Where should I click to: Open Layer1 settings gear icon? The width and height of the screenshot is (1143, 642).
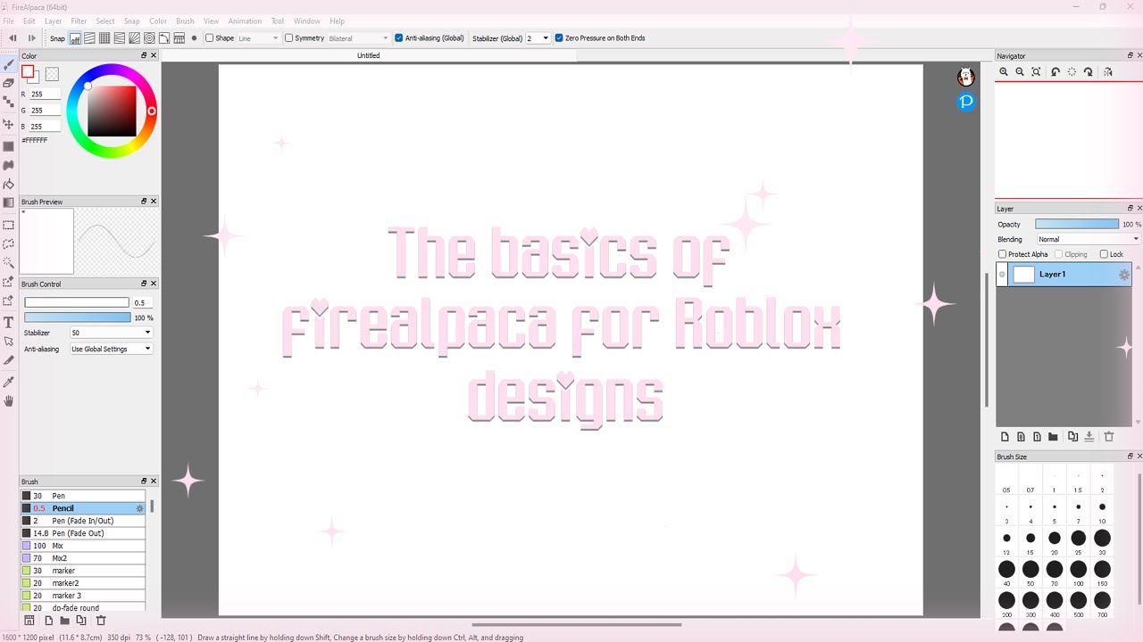[x=1123, y=275]
